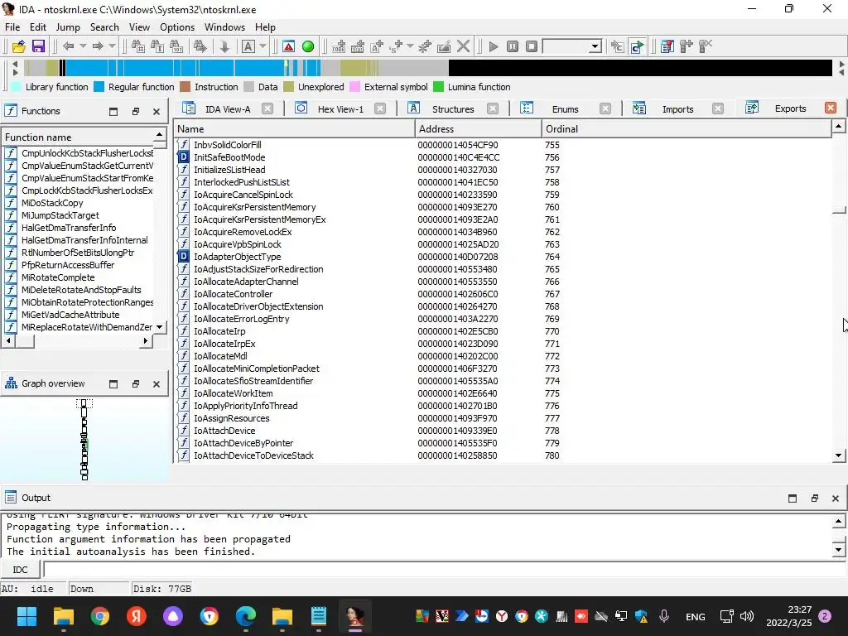Click the add breakpoint icon

(687, 46)
